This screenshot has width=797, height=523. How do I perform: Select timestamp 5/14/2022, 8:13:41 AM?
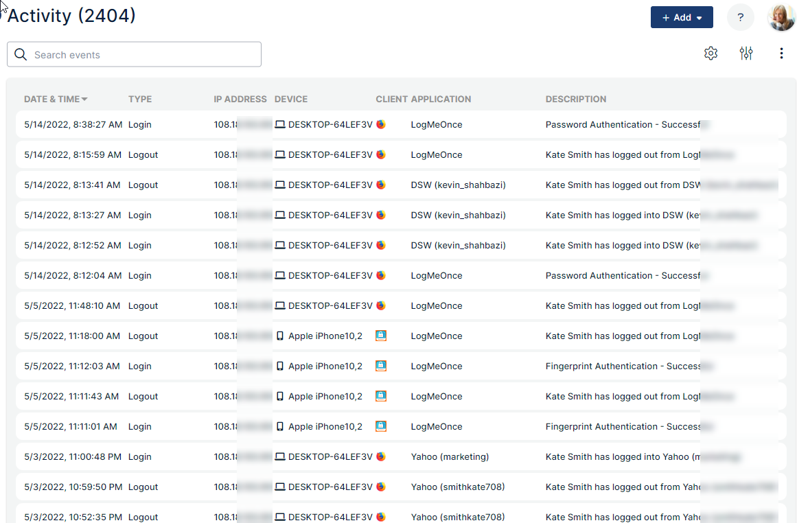tap(72, 185)
